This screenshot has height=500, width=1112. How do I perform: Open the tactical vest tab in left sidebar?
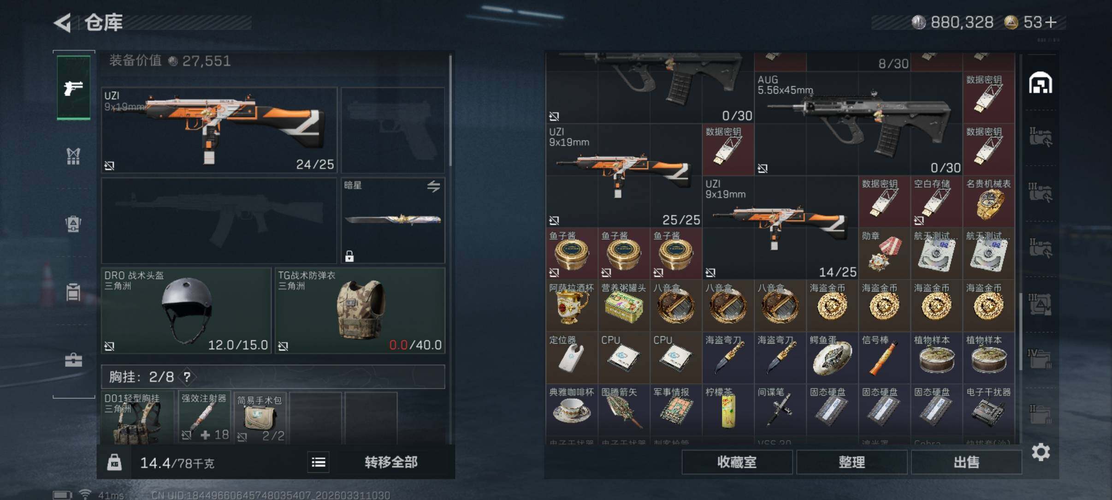pyautogui.click(x=73, y=156)
